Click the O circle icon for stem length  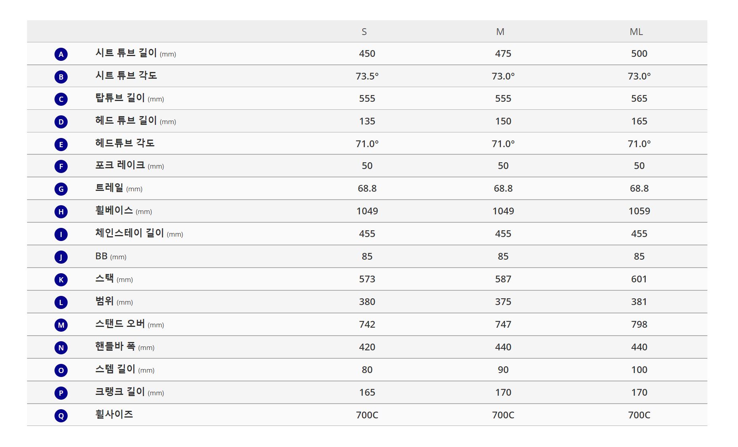(61, 370)
